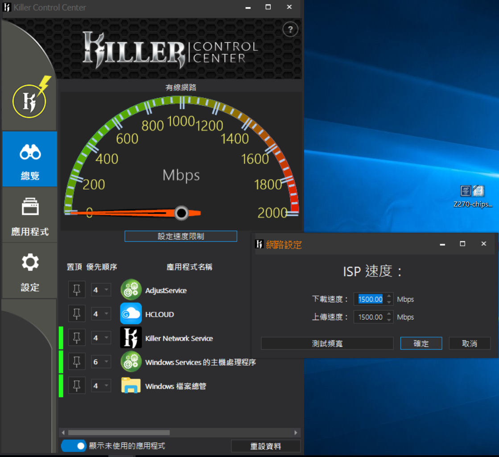Select Windows Services 的主機處理程序 text
The height and width of the screenshot is (457, 499).
click(x=201, y=362)
